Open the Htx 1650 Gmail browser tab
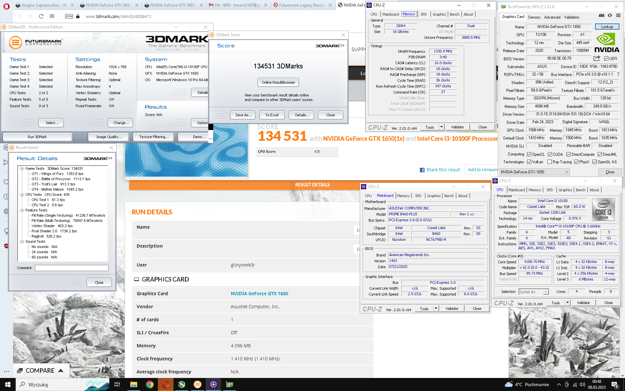625x391 pixels. pyautogui.click(x=238, y=5)
